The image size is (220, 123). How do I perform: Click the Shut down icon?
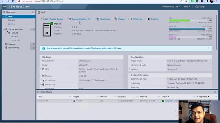[98, 19]
